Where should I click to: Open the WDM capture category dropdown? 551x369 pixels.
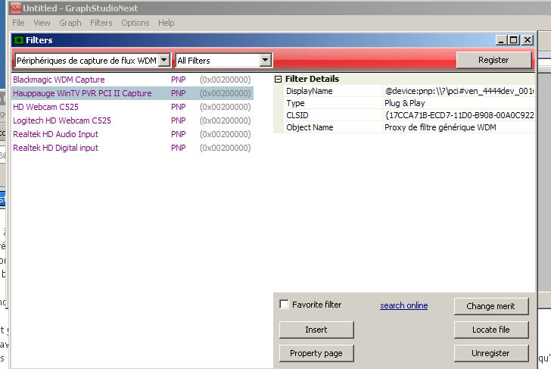(x=164, y=60)
